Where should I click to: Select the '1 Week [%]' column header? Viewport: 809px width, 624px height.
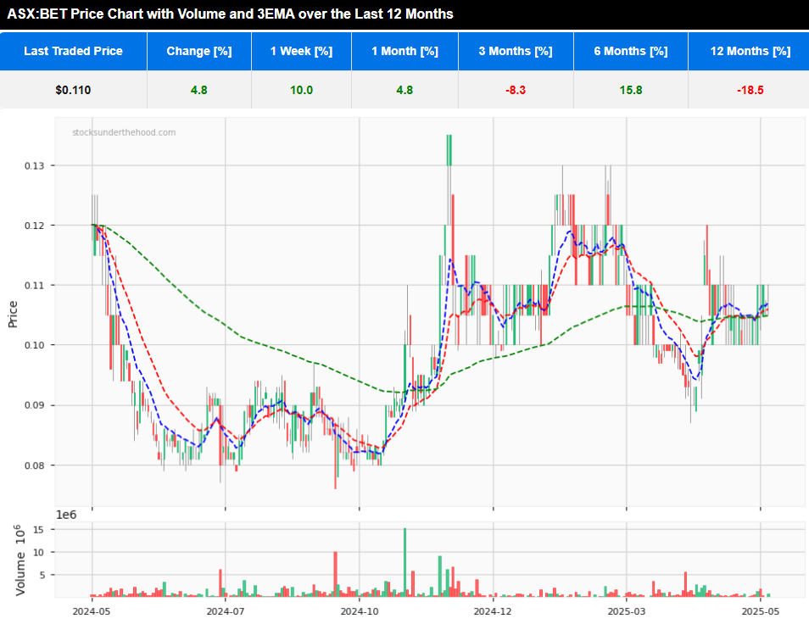tap(301, 51)
